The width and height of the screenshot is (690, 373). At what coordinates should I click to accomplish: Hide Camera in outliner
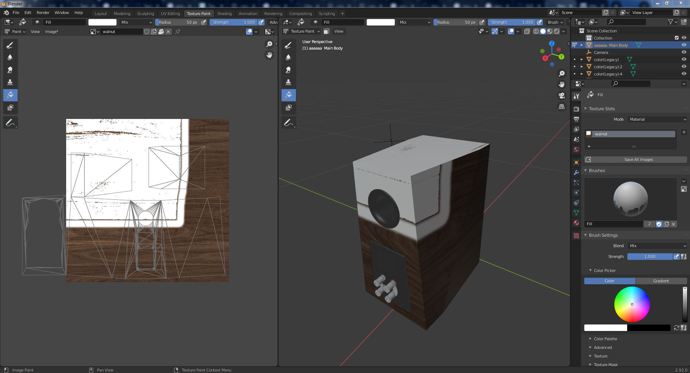click(x=684, y=52)
